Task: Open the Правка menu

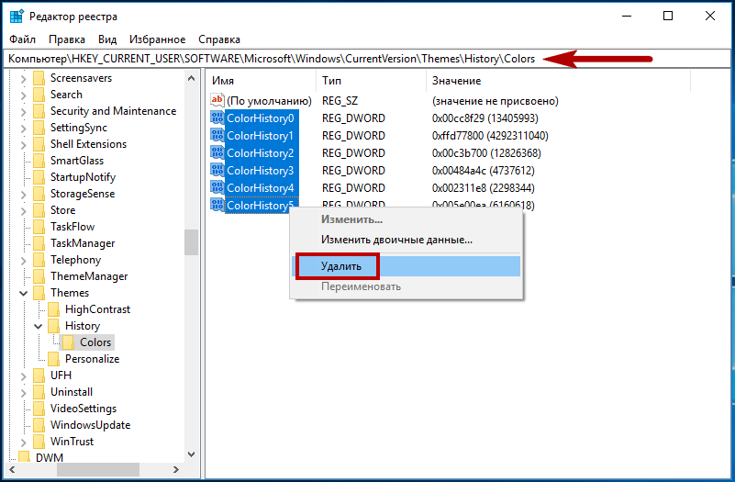Action: point(67,39)
